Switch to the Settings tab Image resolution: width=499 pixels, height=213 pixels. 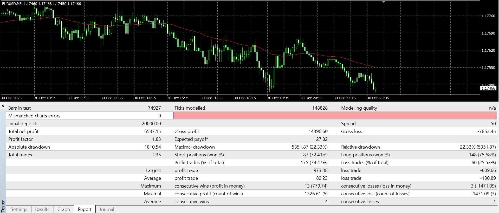tap(19, 209)
